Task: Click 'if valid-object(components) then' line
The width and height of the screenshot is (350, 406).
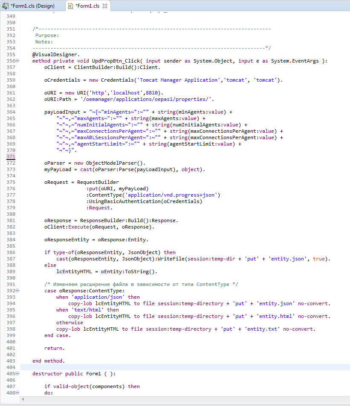Action: (x=92, y=386)
